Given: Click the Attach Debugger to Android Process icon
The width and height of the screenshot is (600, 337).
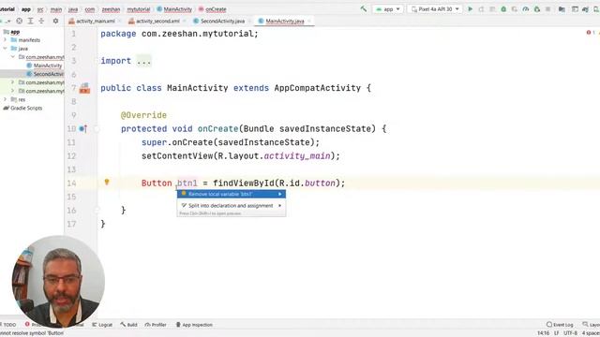Looking at the screenshot, I should [537, 8].
